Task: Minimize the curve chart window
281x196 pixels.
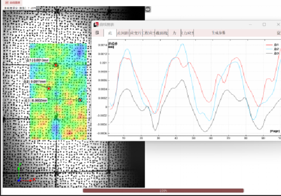Action: pyautogui.click(x=250, y=24)
